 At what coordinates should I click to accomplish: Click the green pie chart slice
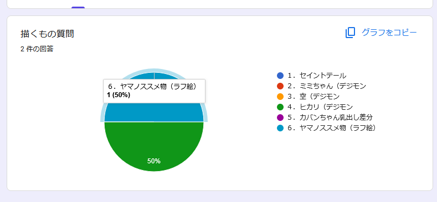click(x=154, y=142)
